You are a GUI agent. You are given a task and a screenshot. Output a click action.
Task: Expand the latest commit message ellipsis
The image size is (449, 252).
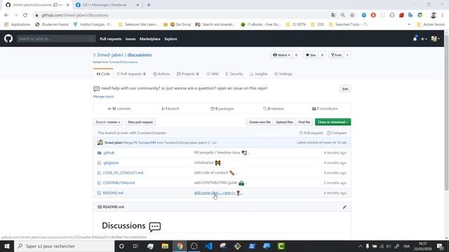(214, 143)
